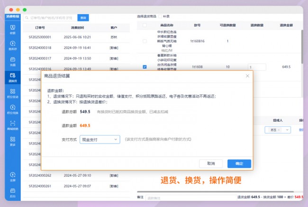Open the 积分变动 points sidebar icon

coord(13,93)
